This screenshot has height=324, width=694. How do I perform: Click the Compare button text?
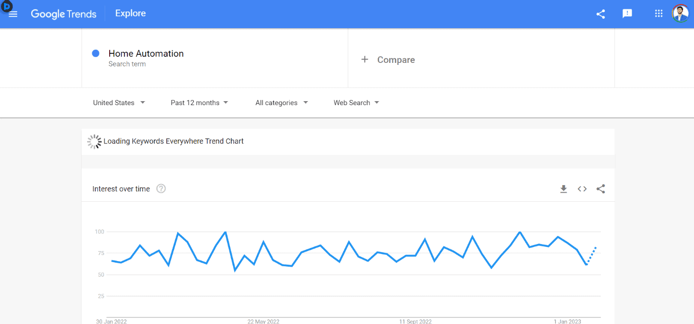pos(396,60)
